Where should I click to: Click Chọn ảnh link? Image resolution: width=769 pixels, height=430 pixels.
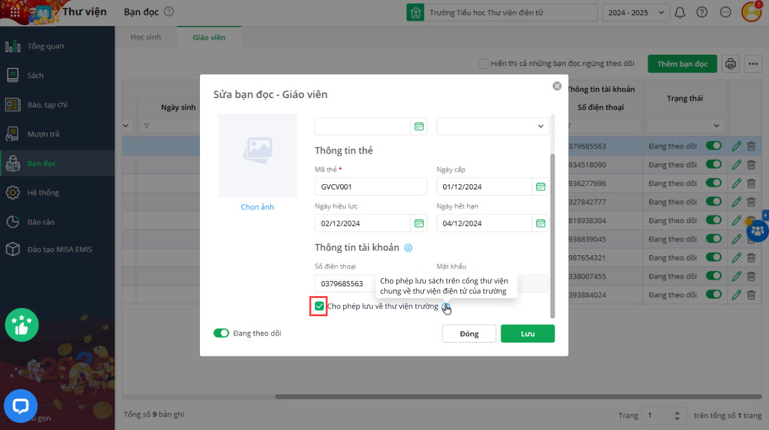pyautogui.click(x=257, y=207)
